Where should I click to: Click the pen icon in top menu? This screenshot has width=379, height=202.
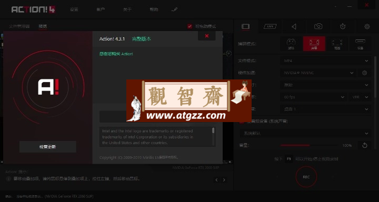(174, 9)
